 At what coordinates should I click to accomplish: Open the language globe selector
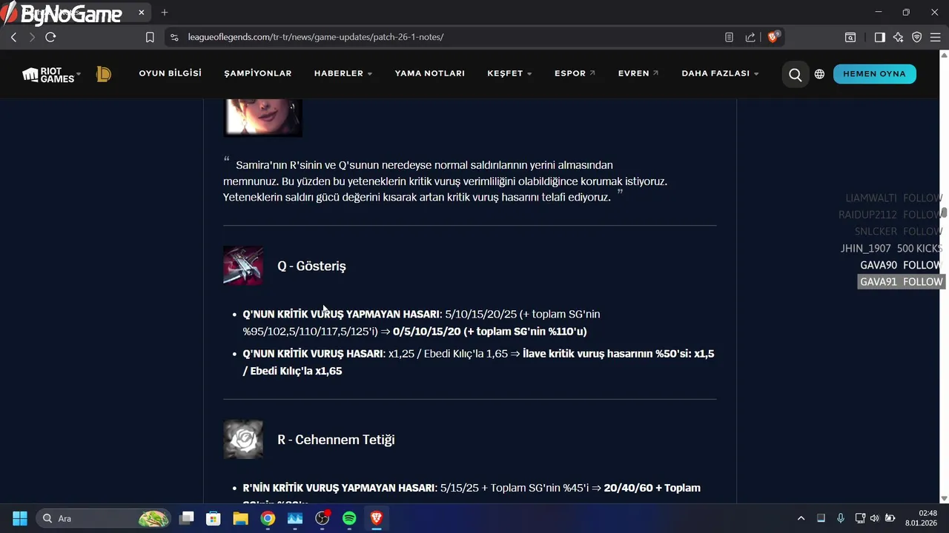coord(819,74)
